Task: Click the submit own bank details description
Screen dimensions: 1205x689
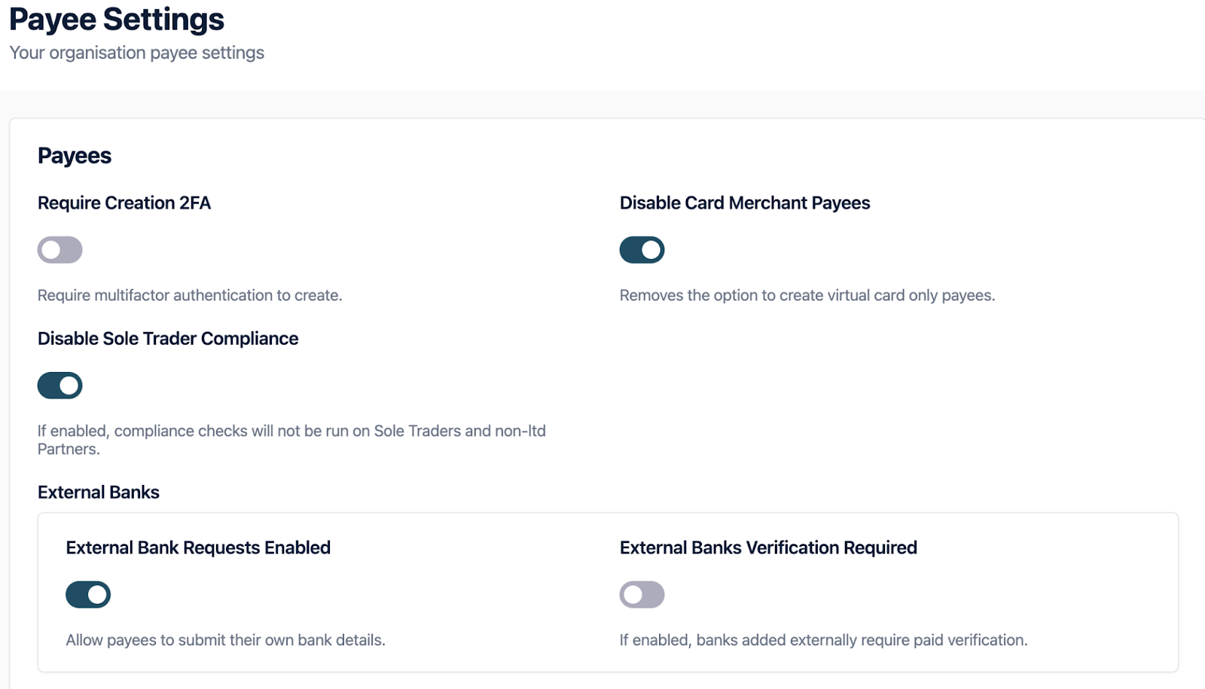Action: [x=225, y=641]
